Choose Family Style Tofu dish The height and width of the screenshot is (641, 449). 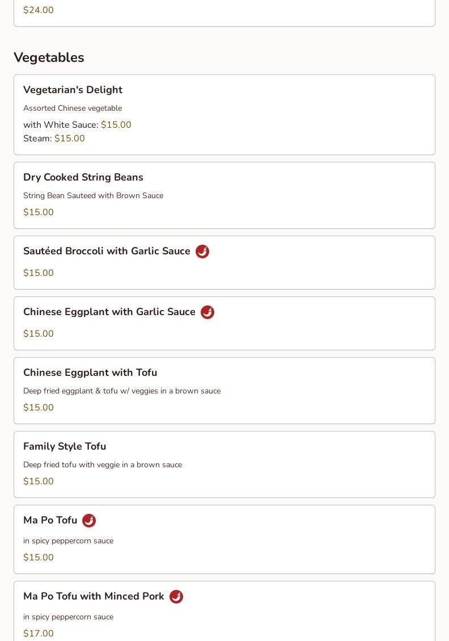point(65,446)
